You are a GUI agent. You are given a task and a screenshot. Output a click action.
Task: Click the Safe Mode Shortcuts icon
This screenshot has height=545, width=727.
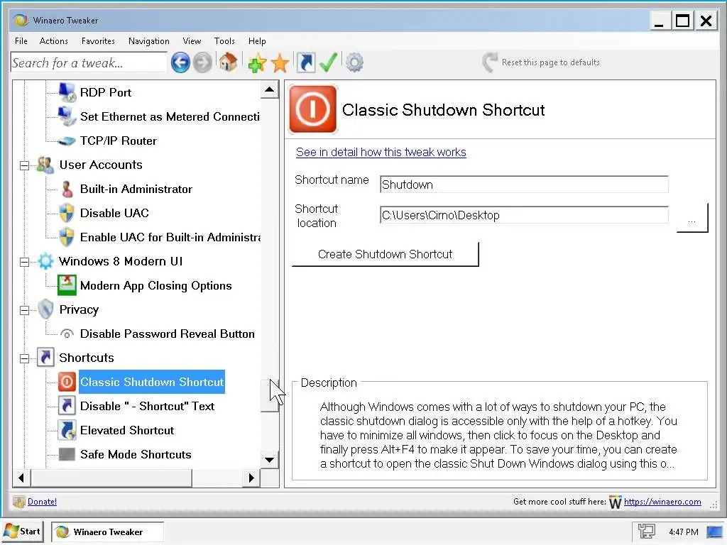[x=67, y=454]
